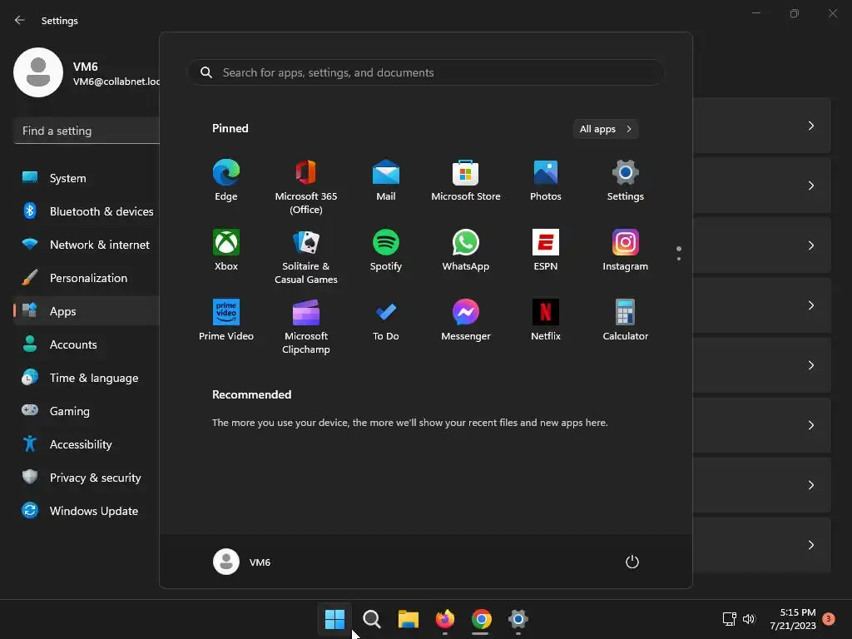
Task: Launch Firefox from taskbar
Action: 445,619
